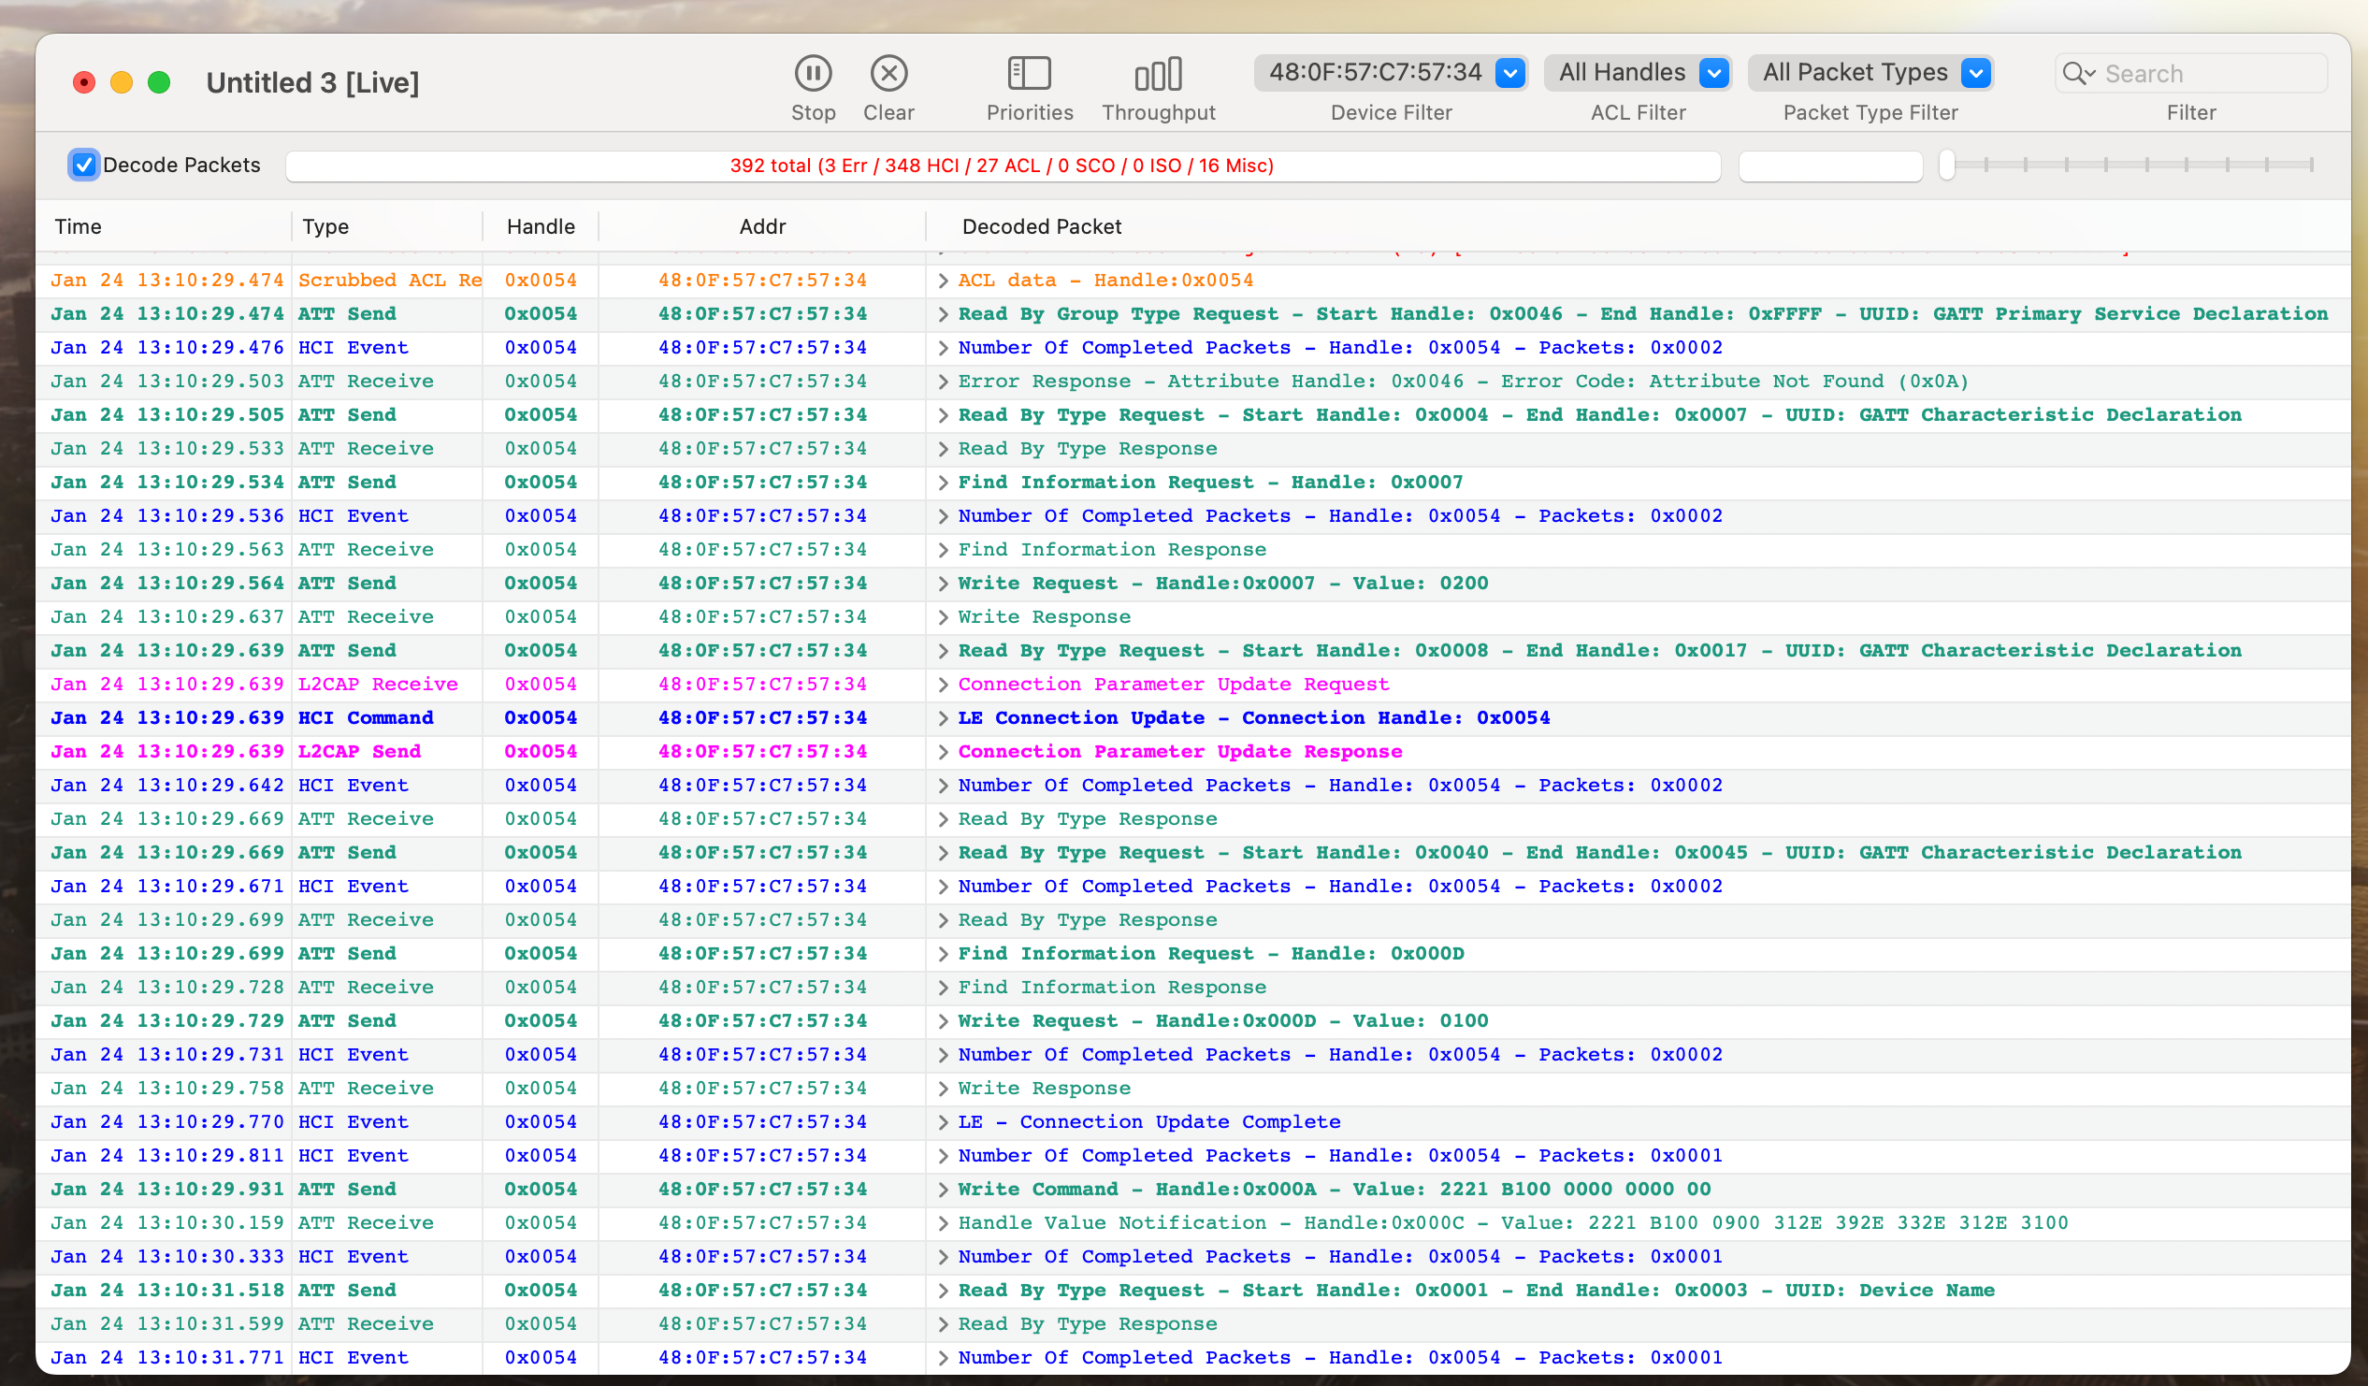Expand the Handle Value Notification row
Screen dimensions: 2368x1386
point(943,1223)
